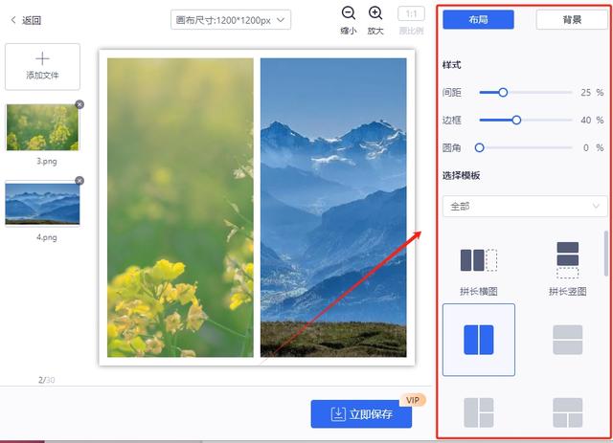This screenshot has width=613, height=443.
Task: Select the two-column side-by-side template
Action: (x=479, y=340)
